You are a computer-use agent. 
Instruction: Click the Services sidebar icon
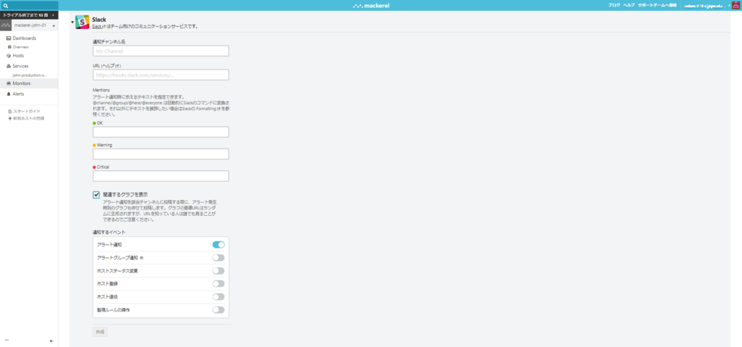tap(9, 66)
